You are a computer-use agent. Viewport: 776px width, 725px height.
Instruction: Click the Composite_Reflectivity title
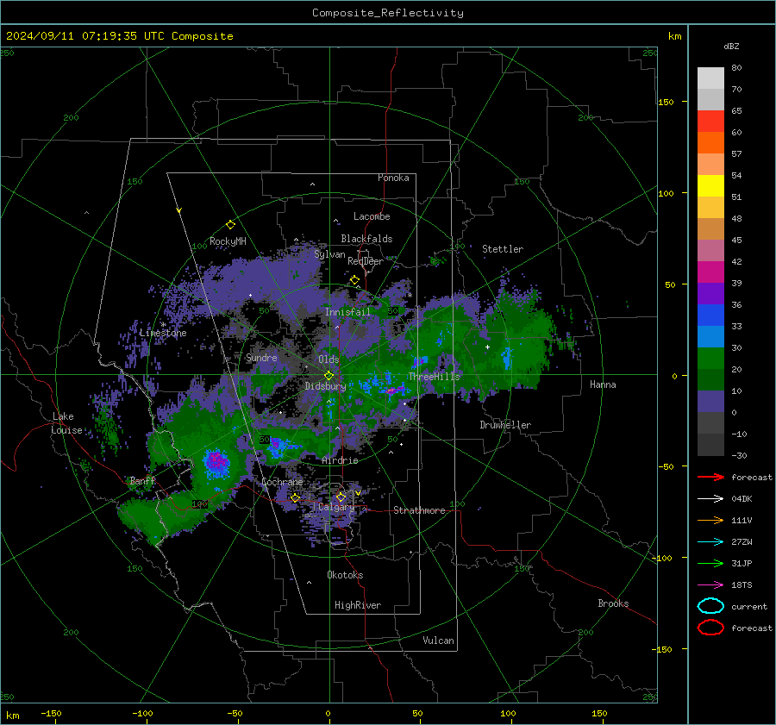(x=388, y=13)
